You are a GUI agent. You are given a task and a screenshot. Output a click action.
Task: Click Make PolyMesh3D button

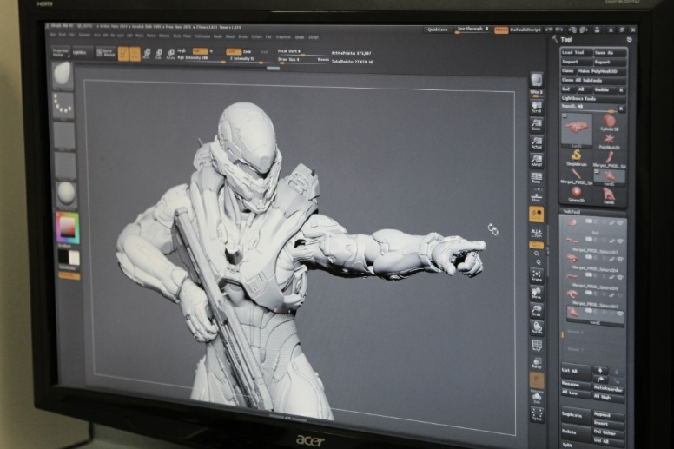[600, 71]
